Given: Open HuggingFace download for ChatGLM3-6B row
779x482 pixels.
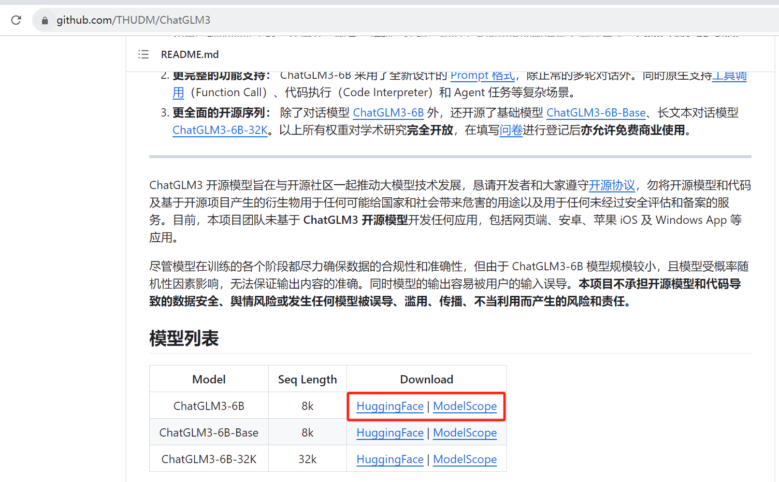Looking at the screenshot, I should 390,406.
